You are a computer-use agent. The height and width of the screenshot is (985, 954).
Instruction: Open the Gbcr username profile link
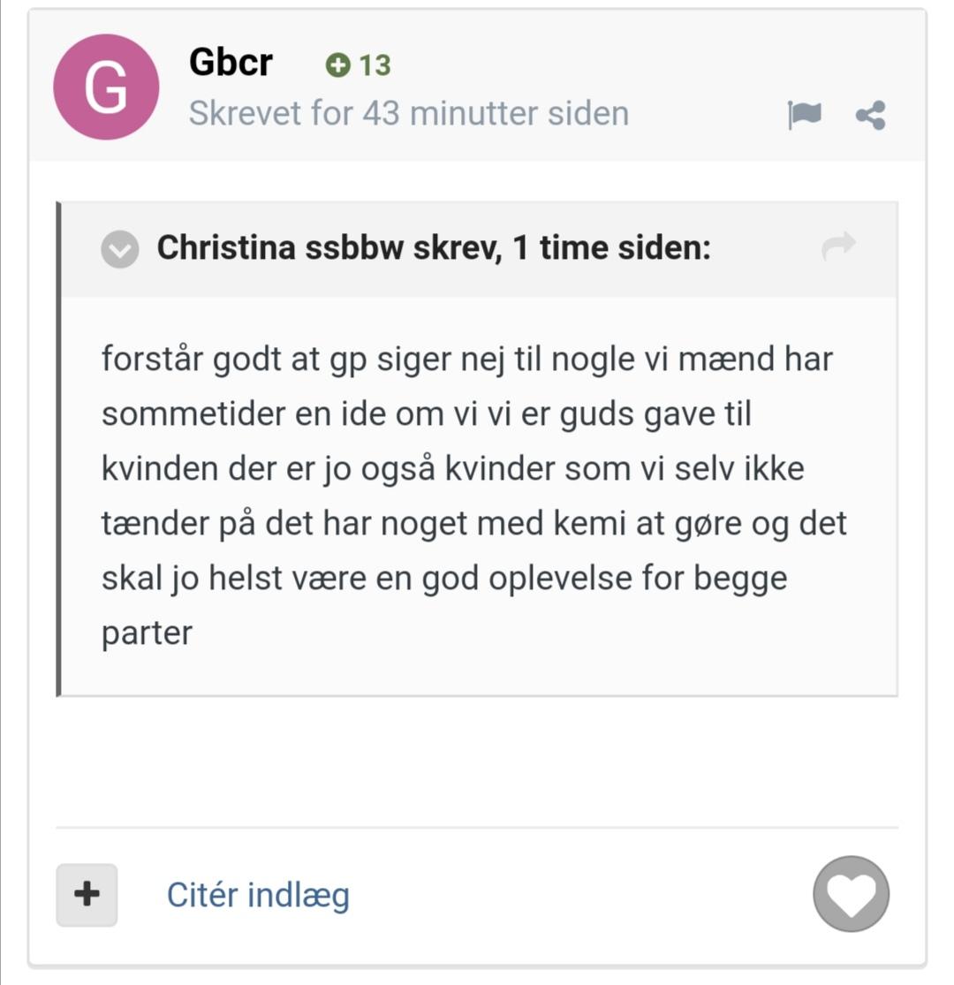(231, 63)
